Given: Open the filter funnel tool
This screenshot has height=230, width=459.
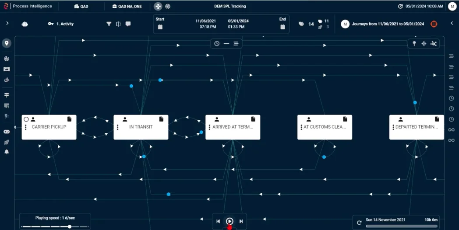Looking at the screenshot, I should tap(109, 24).
